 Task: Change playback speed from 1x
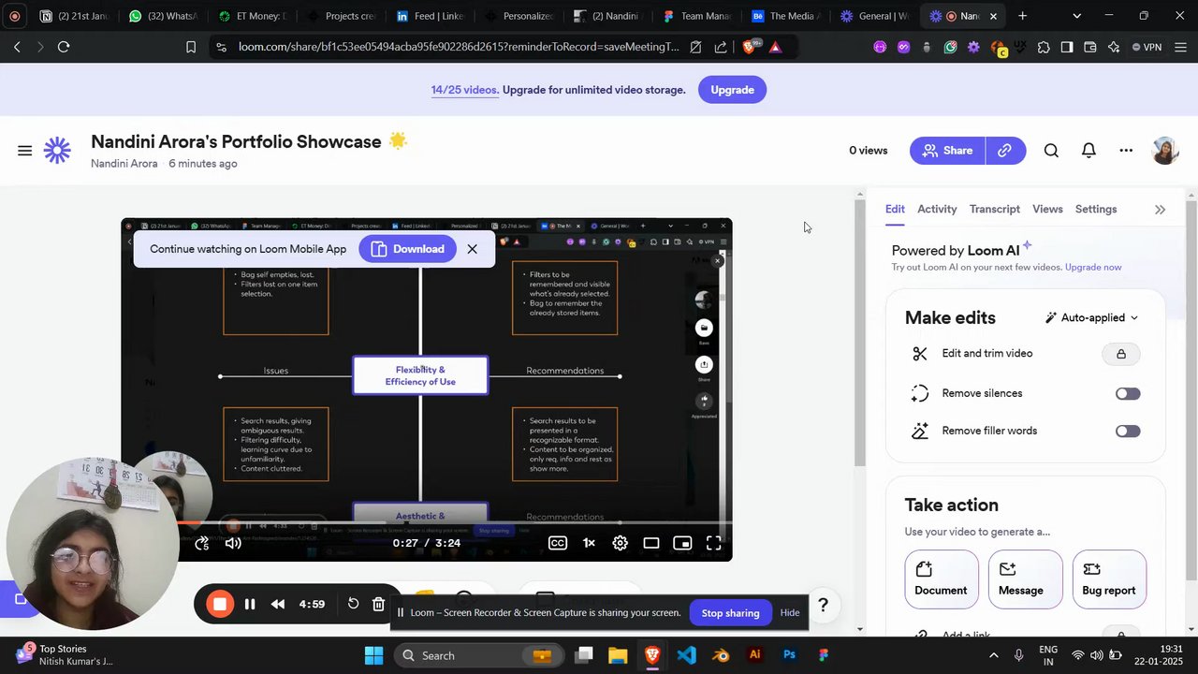pyautogui.click(x=589, y=543)
